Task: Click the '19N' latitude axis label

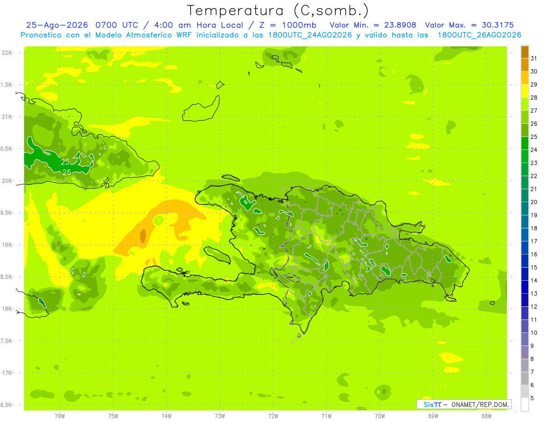Action: (x=6, y=245)
